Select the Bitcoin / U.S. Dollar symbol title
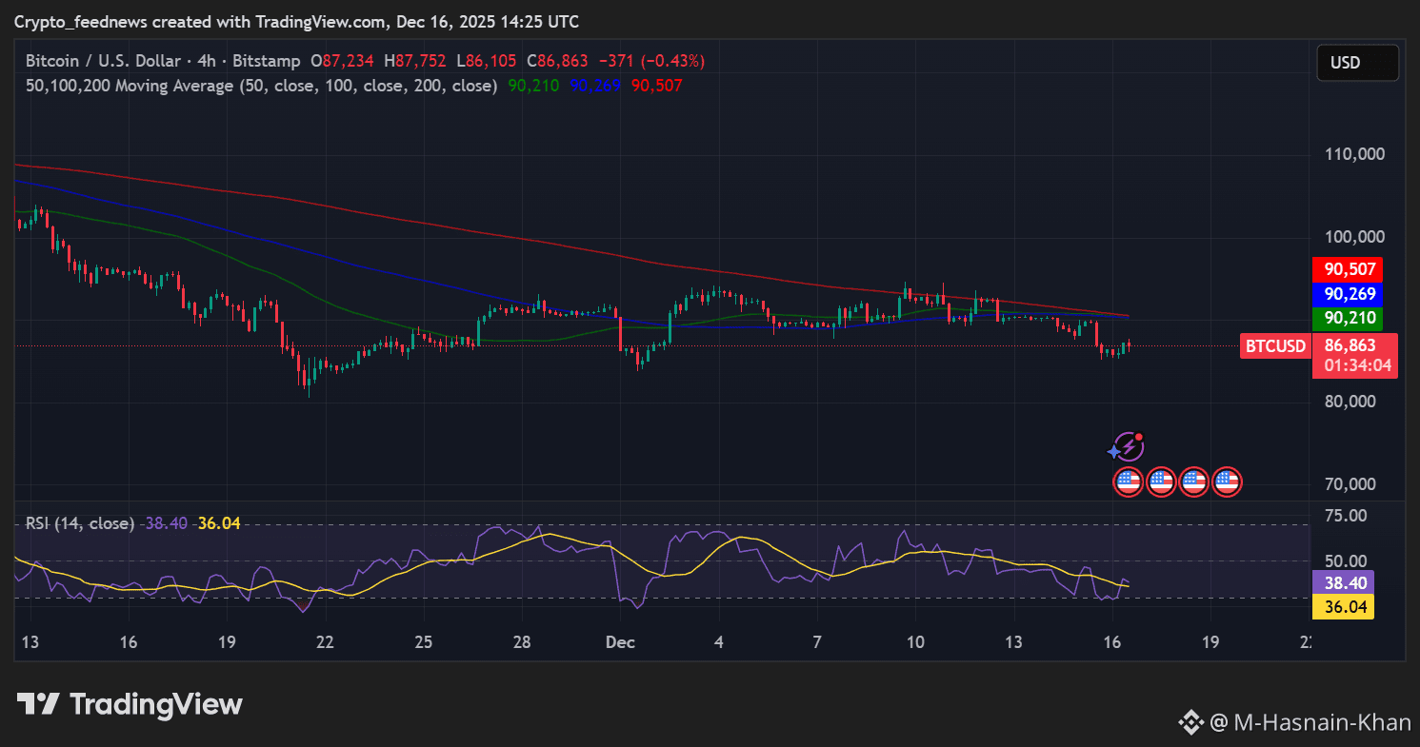The height and width of the screenshot is (747, 1420). pos(103,61)
